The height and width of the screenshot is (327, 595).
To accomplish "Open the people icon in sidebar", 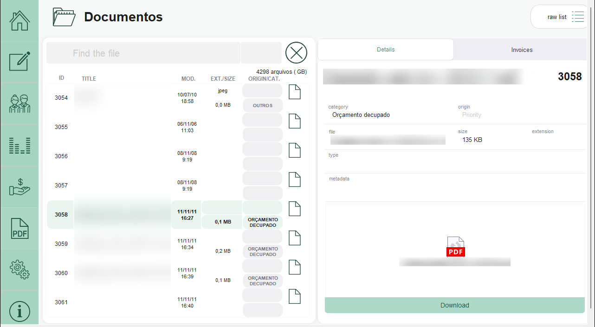I will click(19, 103).
